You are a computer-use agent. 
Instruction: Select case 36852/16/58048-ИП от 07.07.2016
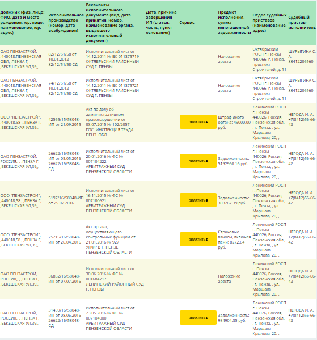click(x=65, y=279)
